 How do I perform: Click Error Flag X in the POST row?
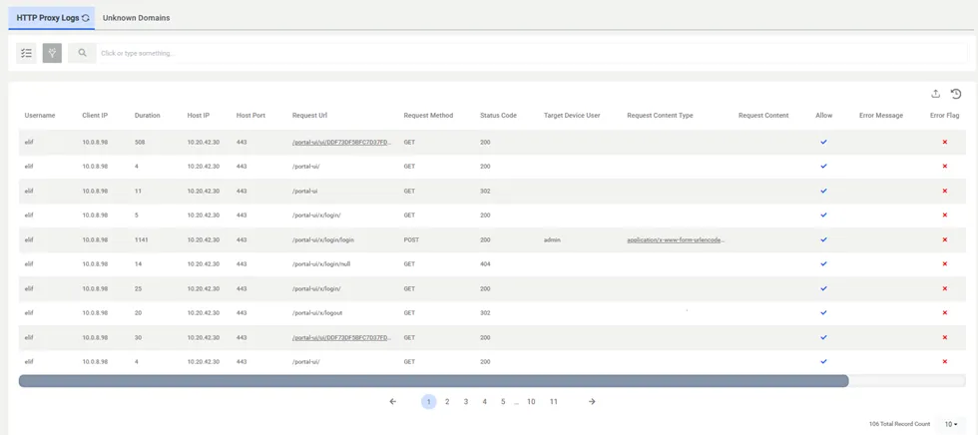click(945, 239)
